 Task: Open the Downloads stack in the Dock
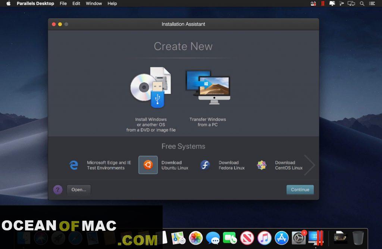340,237
